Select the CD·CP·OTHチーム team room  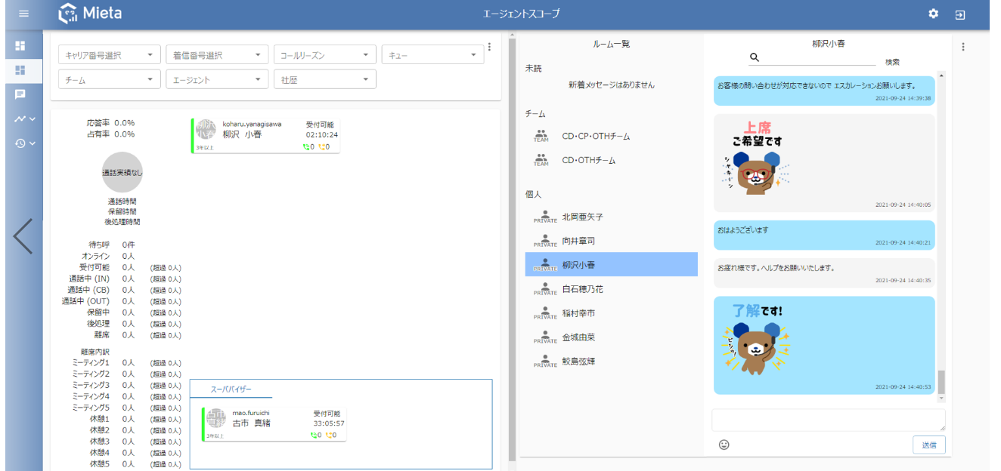tap(595, 137)
